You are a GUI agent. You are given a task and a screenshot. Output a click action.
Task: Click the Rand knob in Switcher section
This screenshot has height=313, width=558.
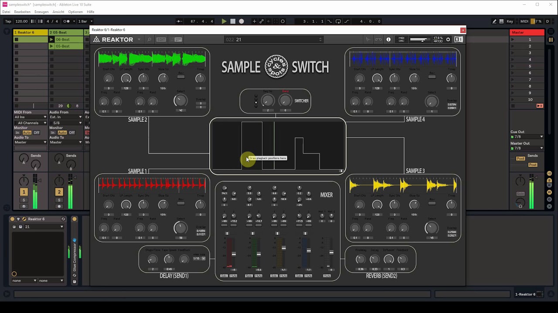(x=285, y=101)
